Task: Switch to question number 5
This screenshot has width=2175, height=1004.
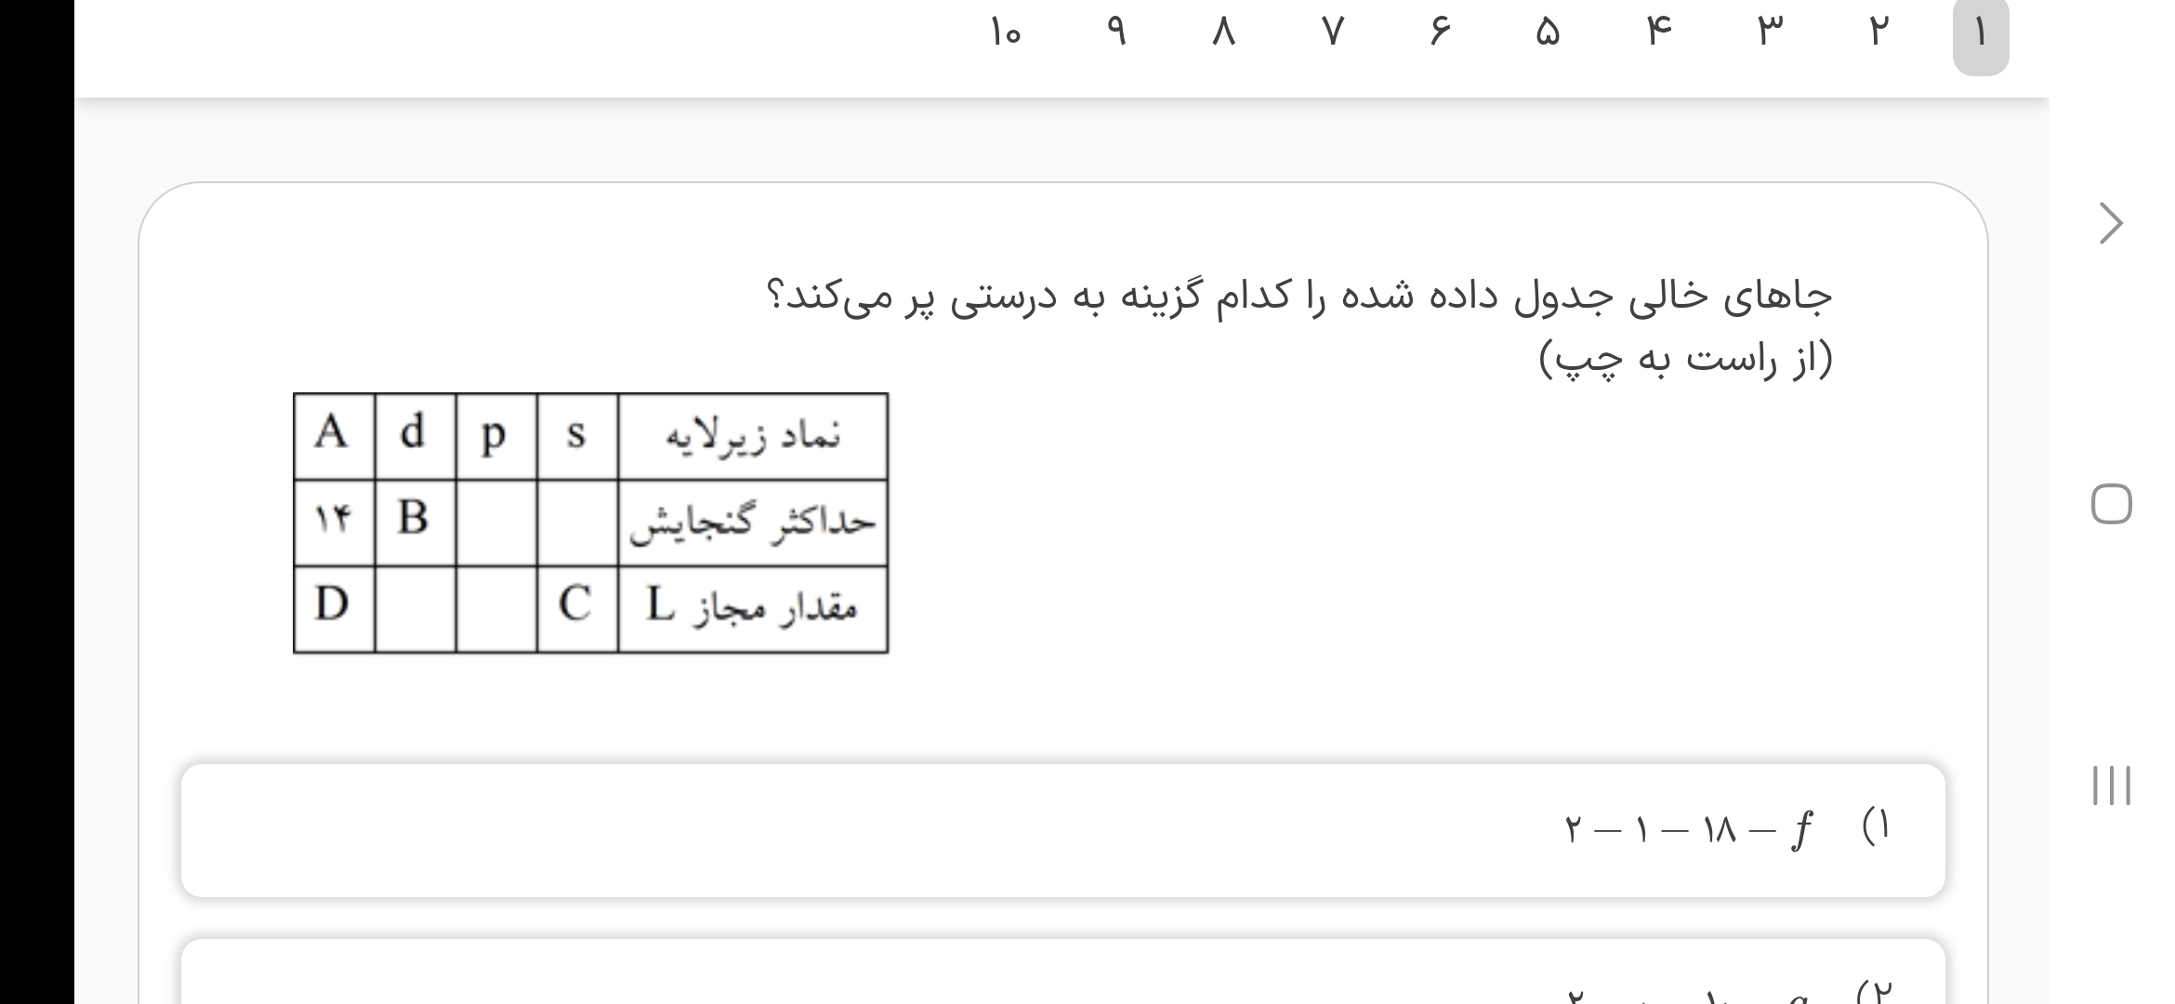Action: (1548, 35)
